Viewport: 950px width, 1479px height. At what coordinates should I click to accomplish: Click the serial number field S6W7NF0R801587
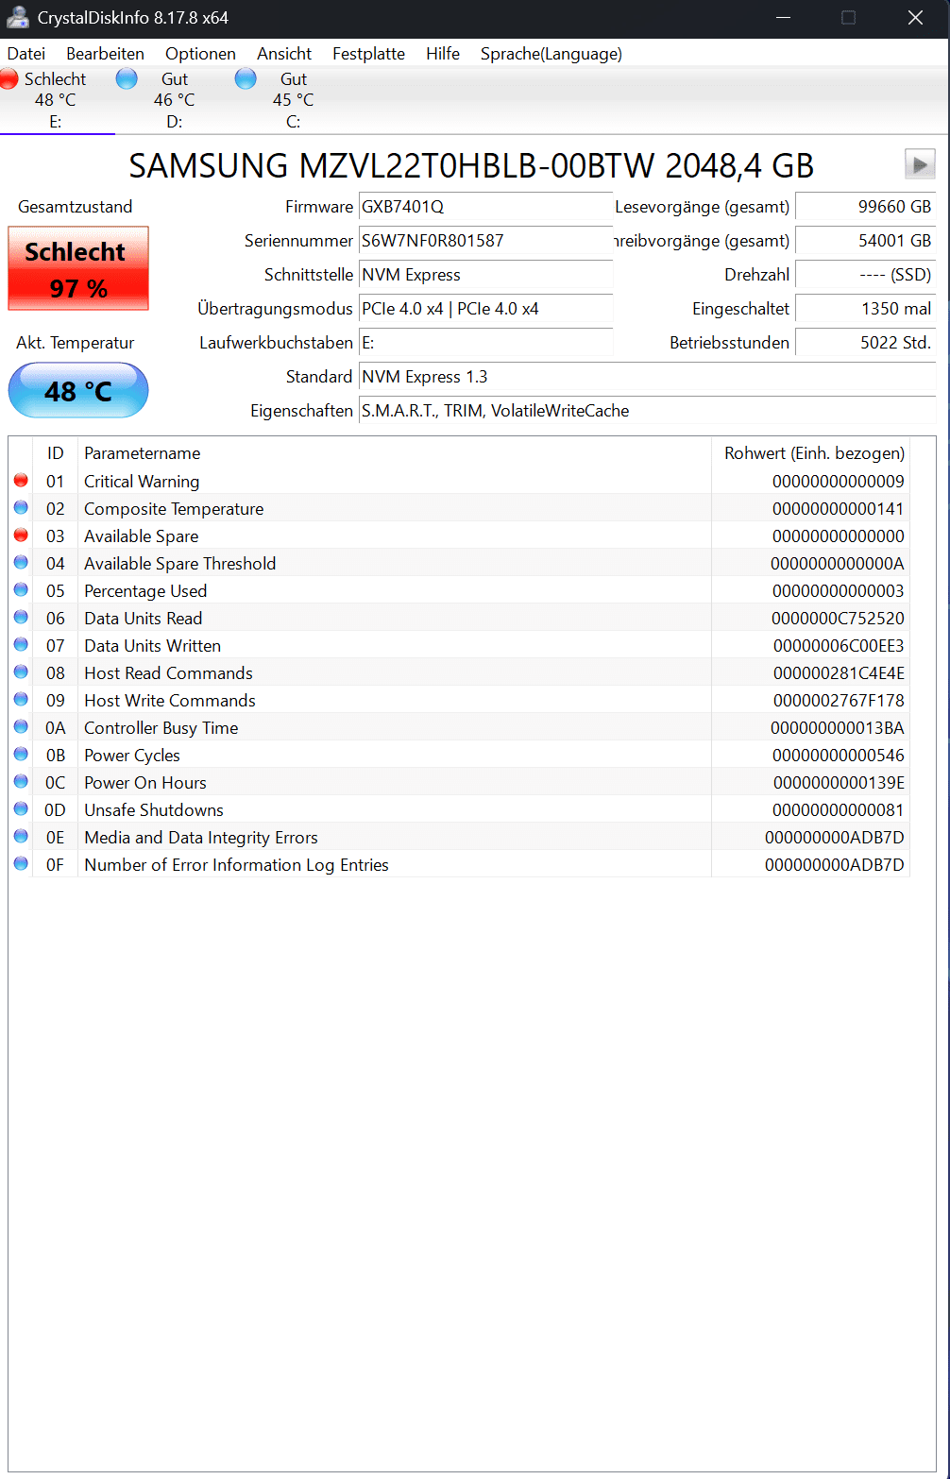[485, 240]
